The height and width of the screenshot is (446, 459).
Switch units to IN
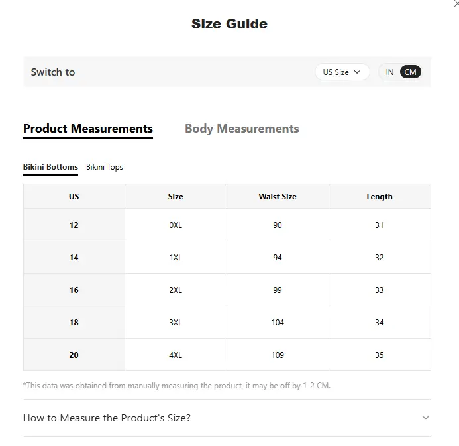coord(389,72)
